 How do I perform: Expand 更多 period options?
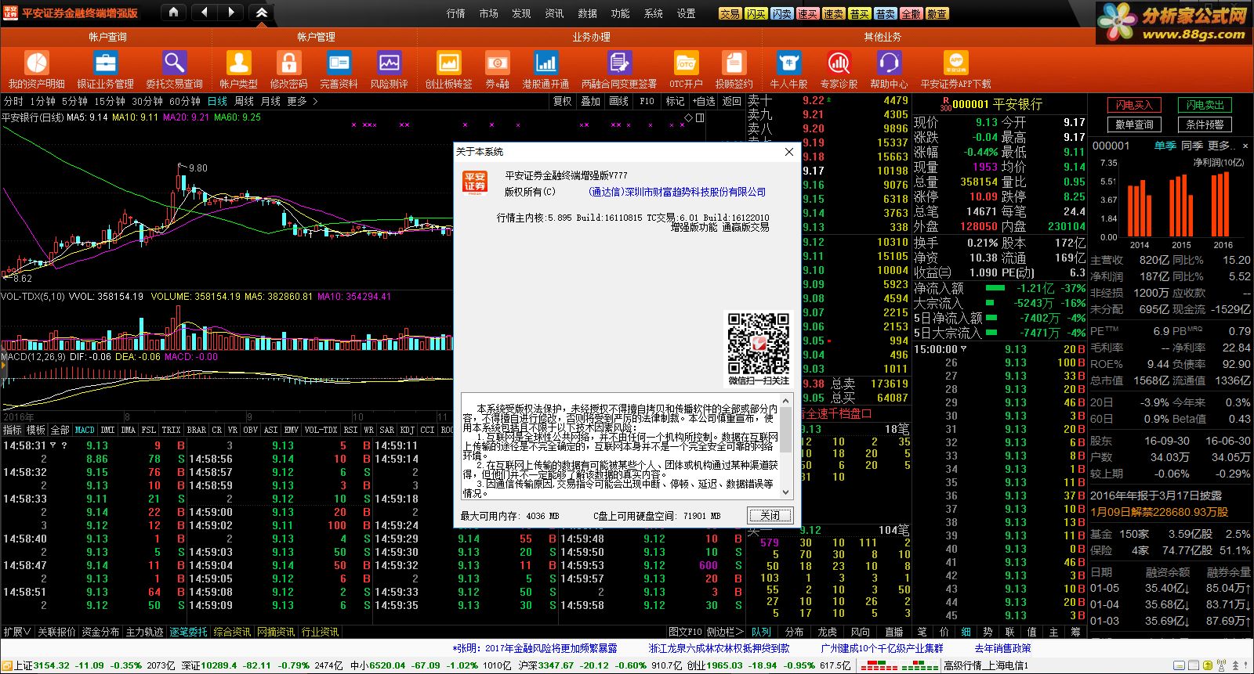click(x=302, y=102)
